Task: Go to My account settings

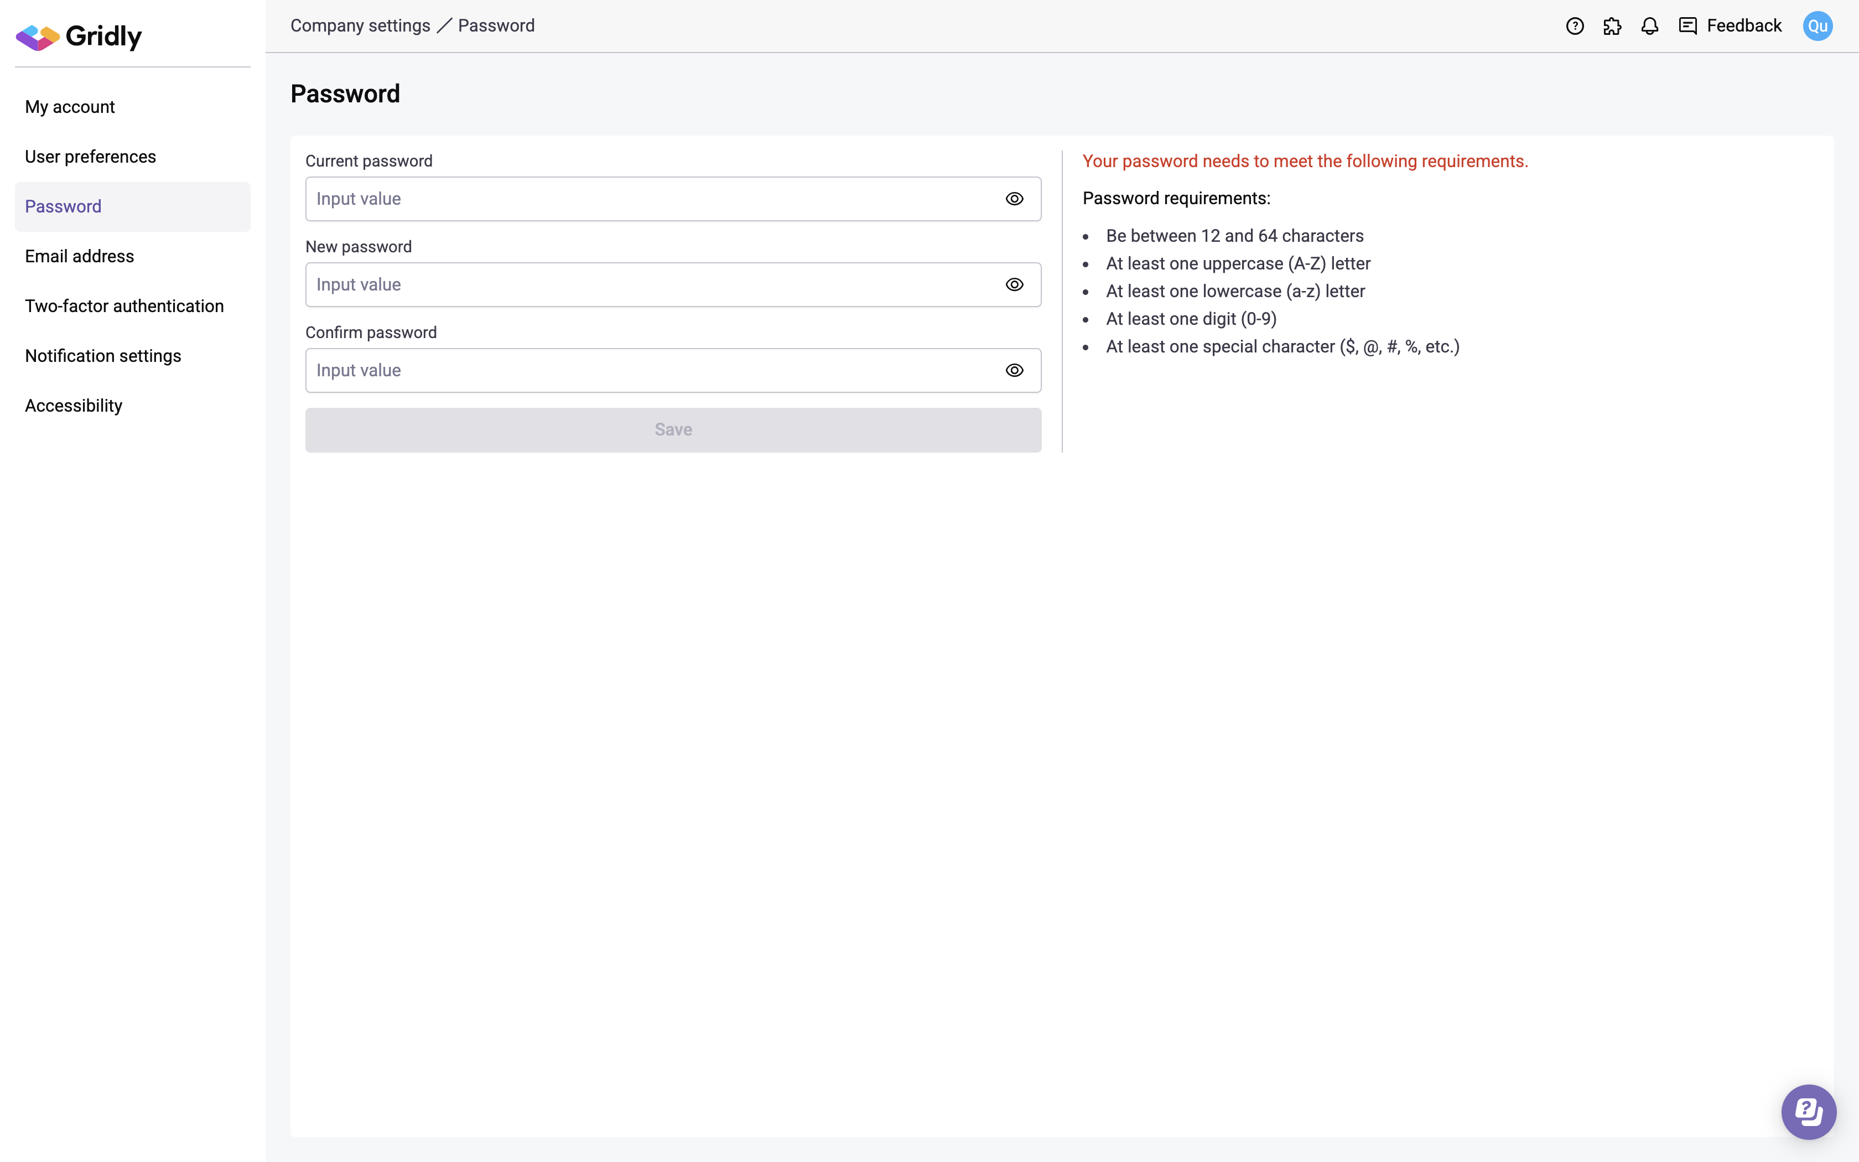Action: (x=70, y=107)
